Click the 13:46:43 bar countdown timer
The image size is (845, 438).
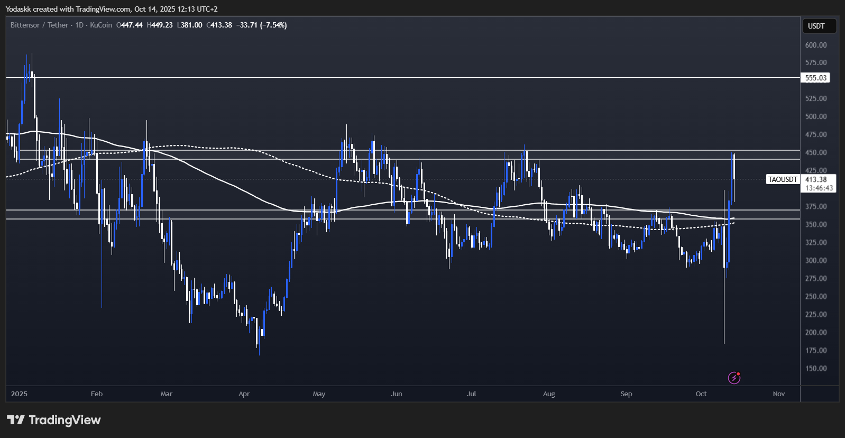tap(819, 188)
